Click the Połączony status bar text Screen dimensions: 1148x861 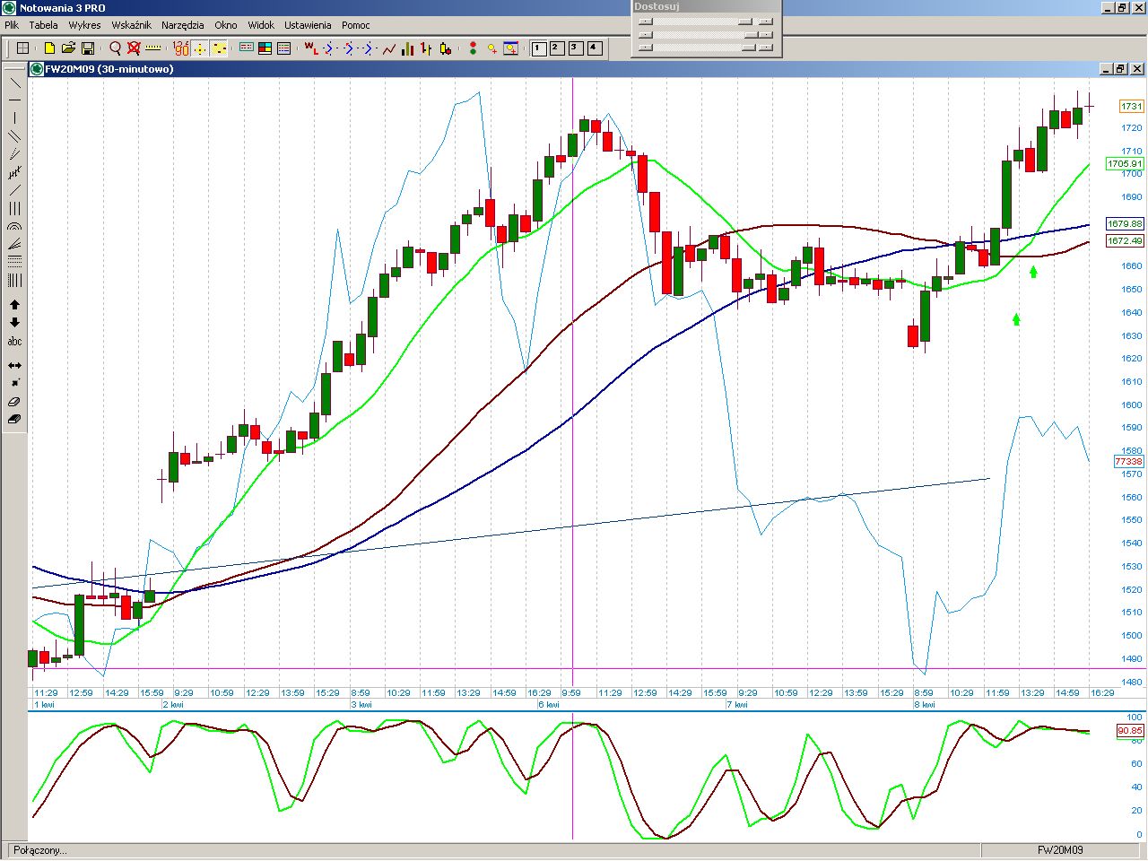click(40, 850)
